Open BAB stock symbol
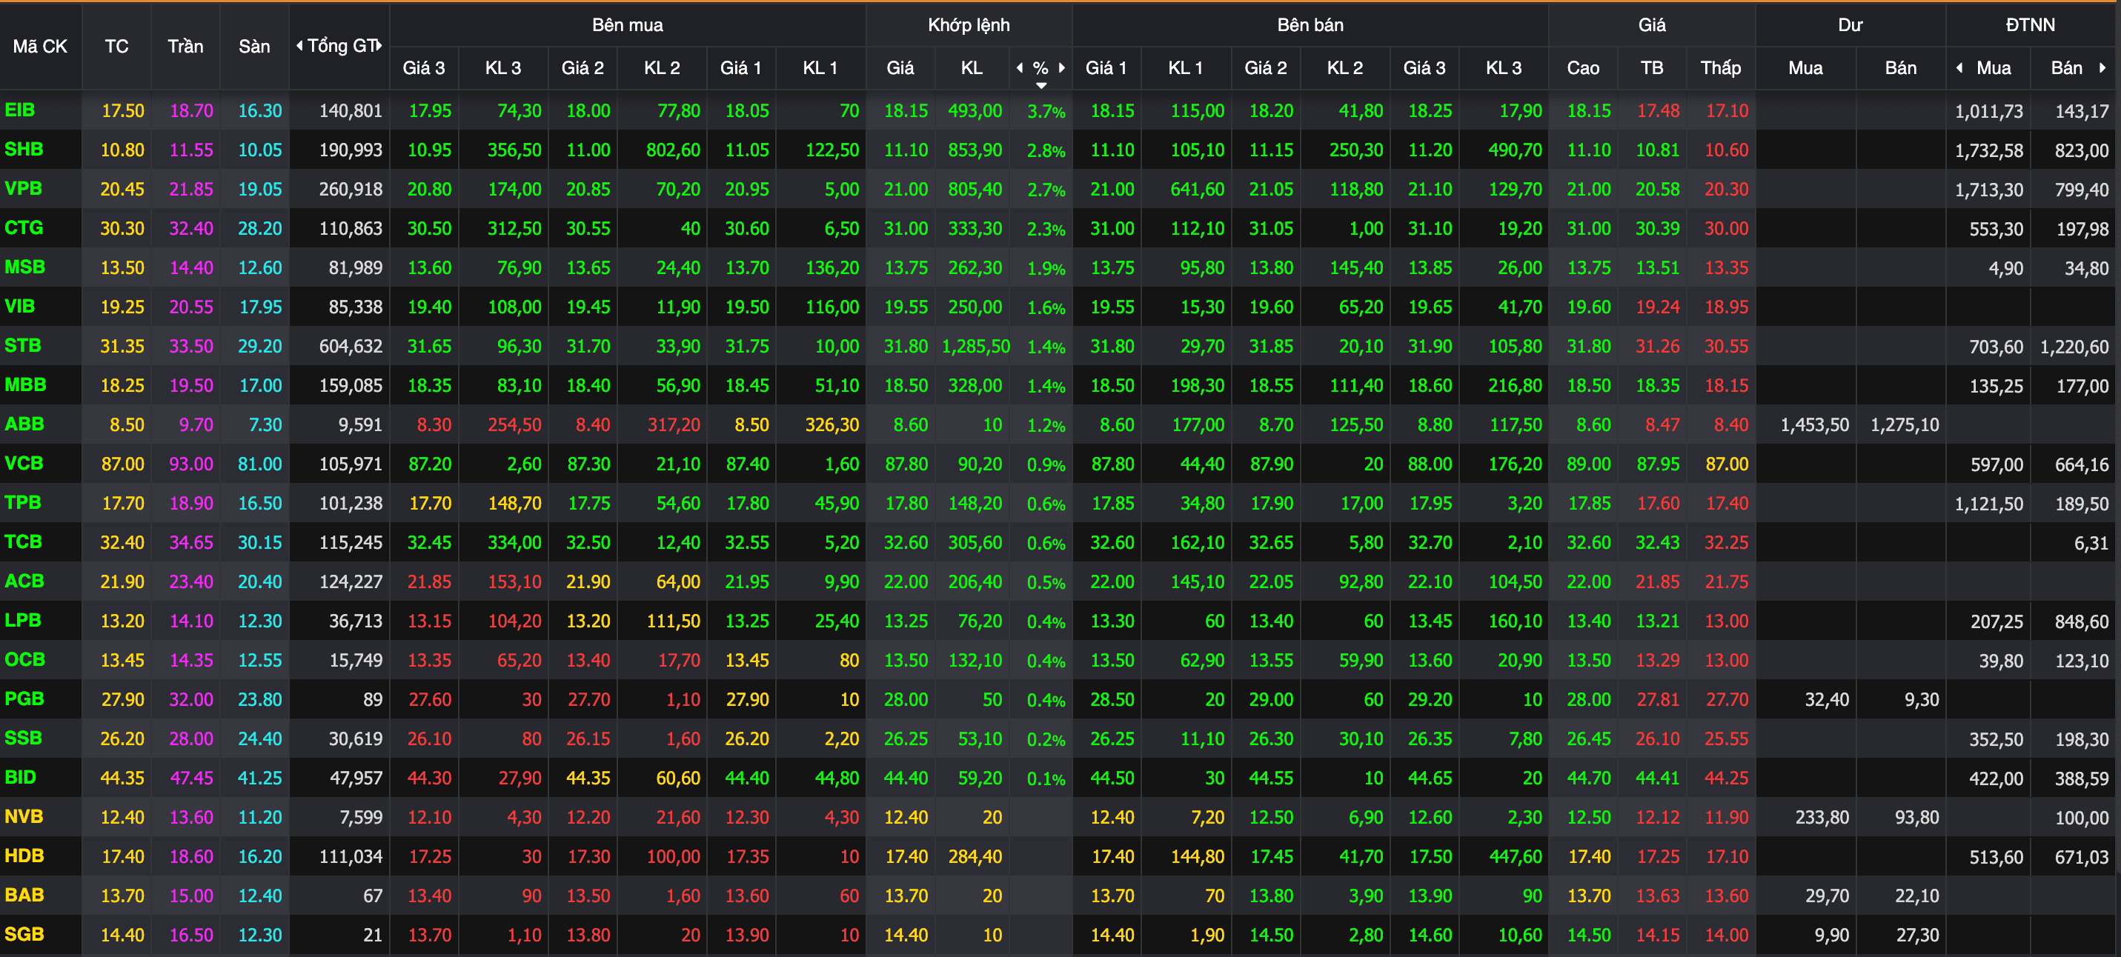2121x957 pixels. (x=24, y=895)
